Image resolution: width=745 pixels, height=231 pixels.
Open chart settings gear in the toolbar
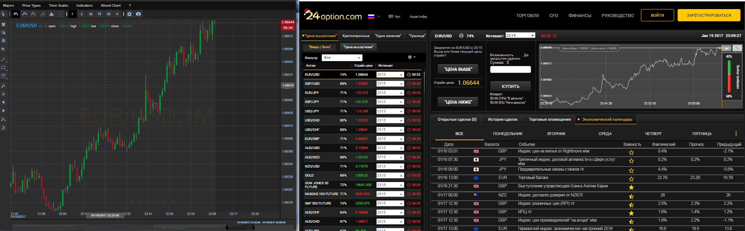pyautogui.click(x=130, y=14)
